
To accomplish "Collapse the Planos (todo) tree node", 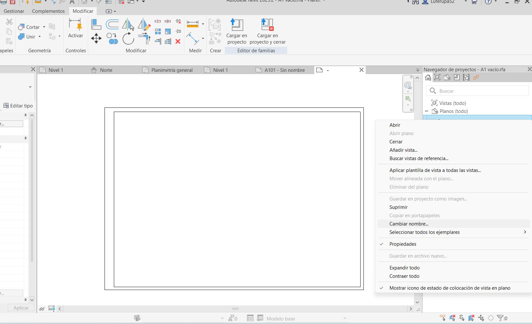I will [x=427, y=111].
